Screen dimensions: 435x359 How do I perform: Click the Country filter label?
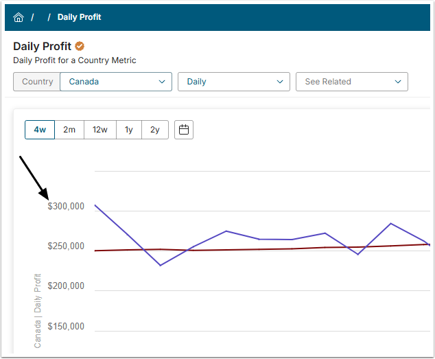click(x=37, y=82)
